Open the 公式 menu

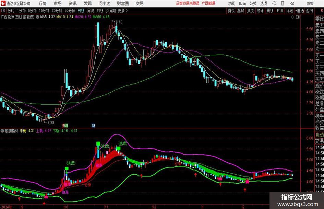click(x=253, y=3)
